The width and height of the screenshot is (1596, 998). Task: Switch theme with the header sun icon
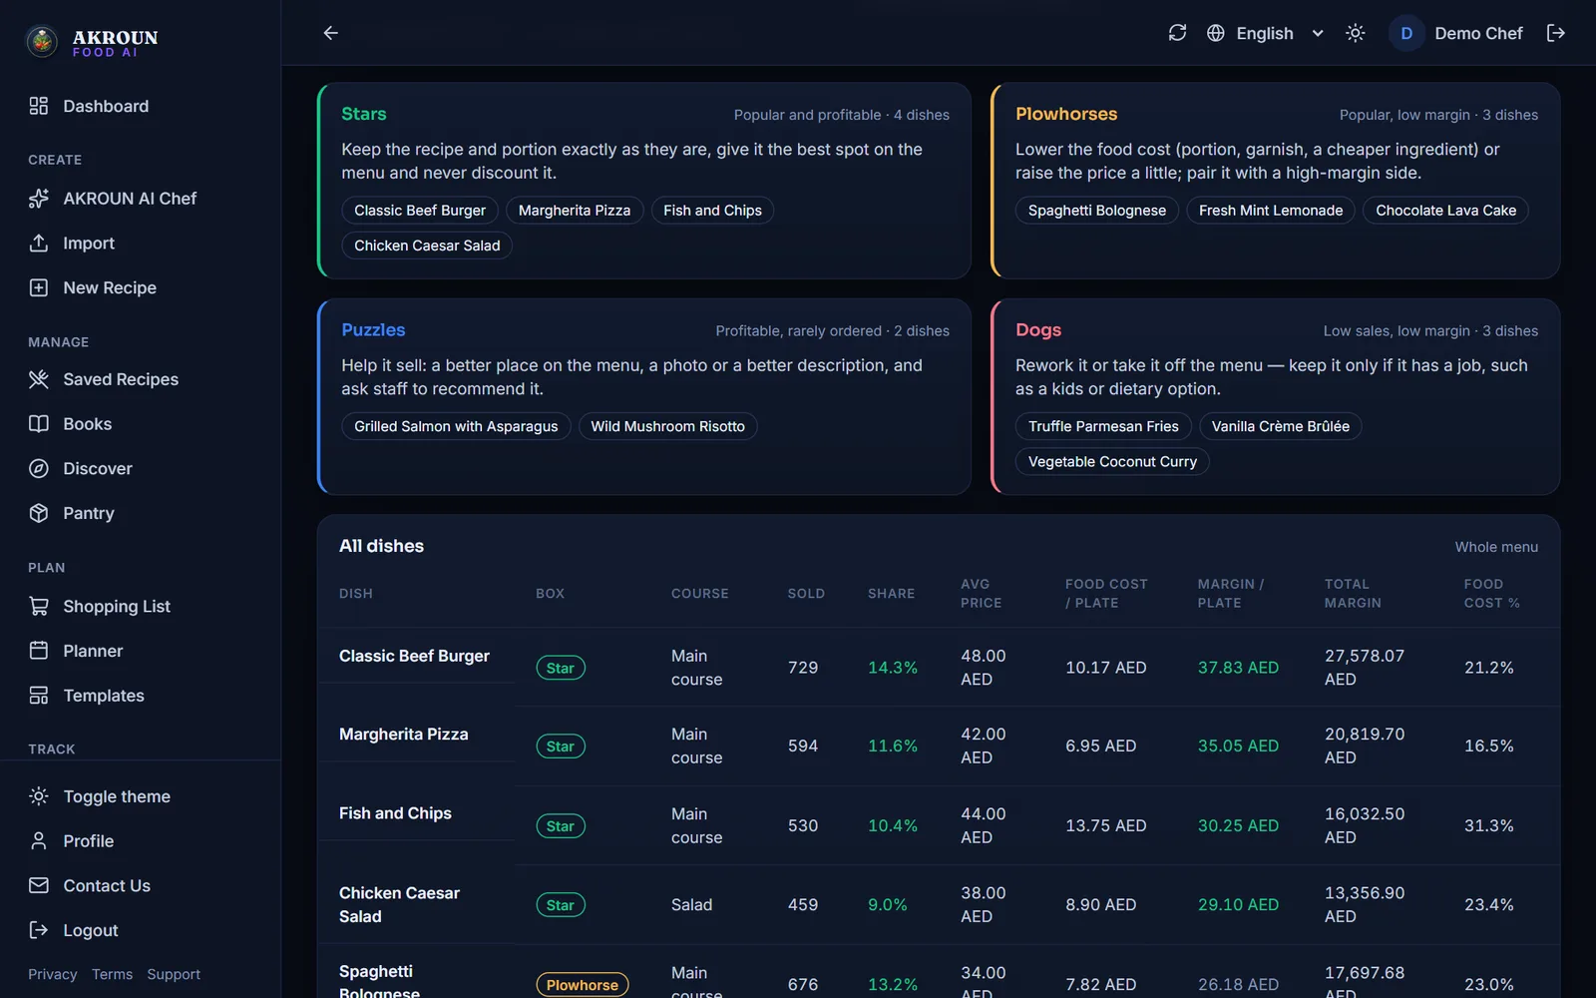coord(1355,33)
